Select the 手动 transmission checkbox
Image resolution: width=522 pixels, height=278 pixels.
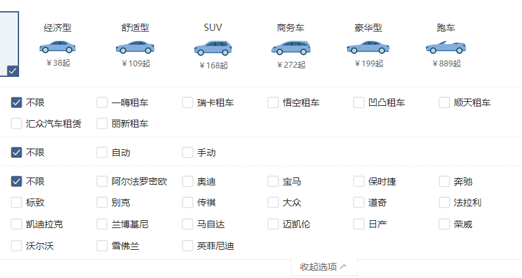[188, 152]
